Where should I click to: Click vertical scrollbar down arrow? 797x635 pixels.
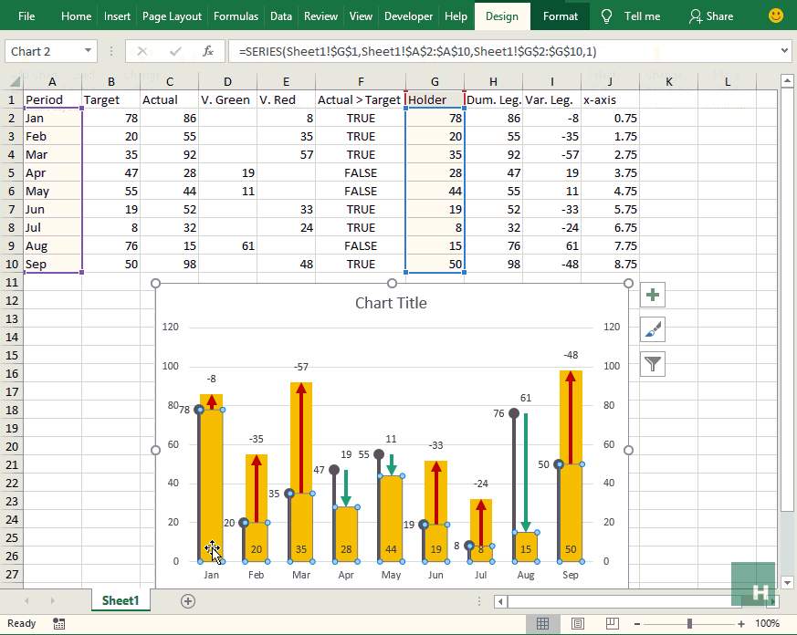tap(787, 583)
